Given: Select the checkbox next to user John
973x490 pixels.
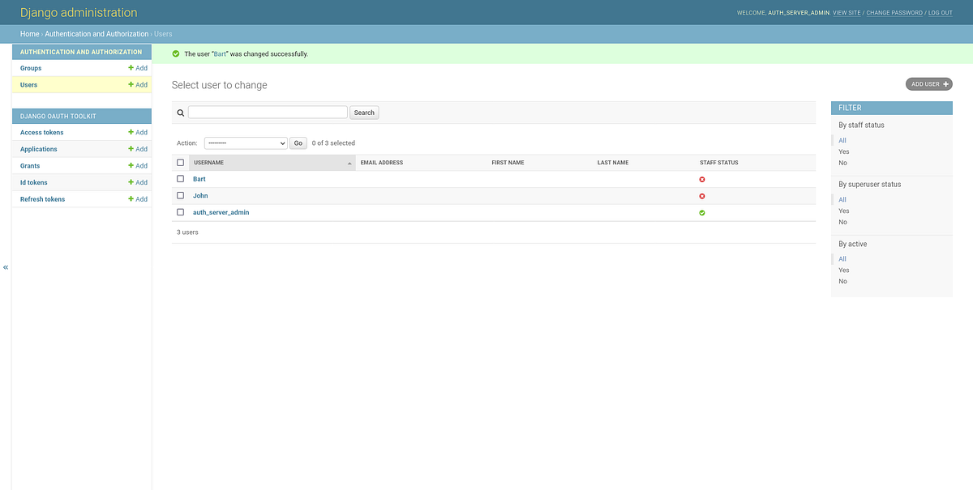Looking at the screenshot, I should (180, 196).
